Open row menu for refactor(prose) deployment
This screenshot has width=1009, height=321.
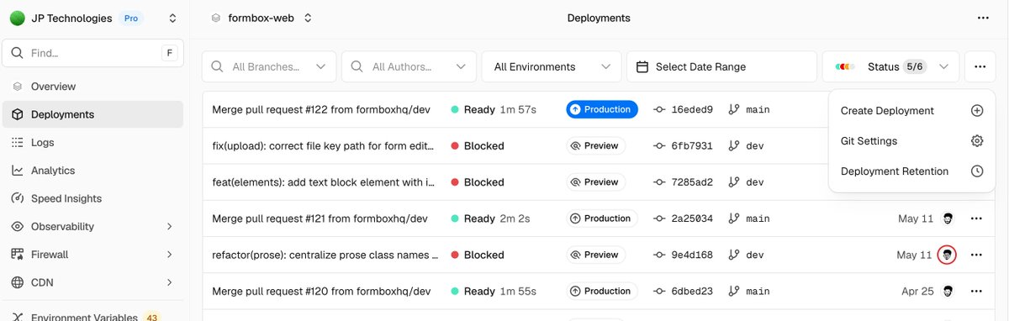(x=976, y=255)
